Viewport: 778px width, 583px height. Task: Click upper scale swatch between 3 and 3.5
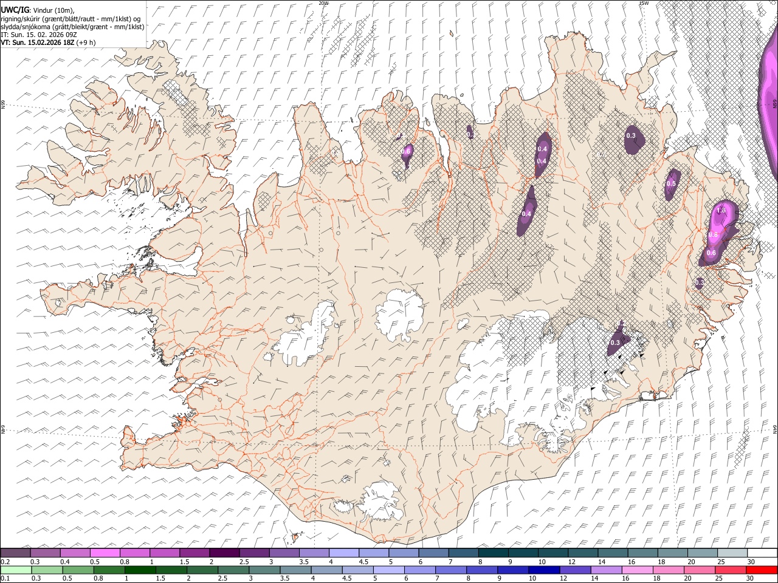click(x=283, y=553)
